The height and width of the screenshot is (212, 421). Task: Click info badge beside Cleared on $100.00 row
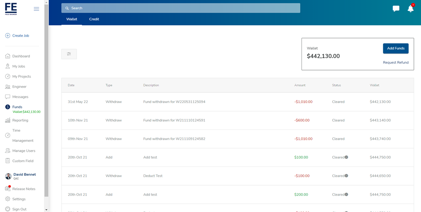(347, 157)
